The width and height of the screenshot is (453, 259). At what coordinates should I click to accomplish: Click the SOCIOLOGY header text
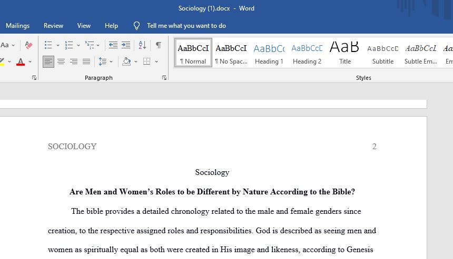72,147
